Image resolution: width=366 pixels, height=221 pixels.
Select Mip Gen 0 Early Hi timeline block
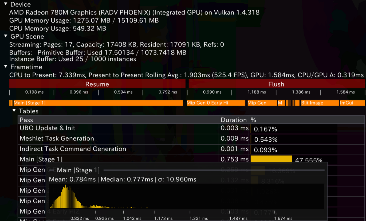[x=216, y=103]
